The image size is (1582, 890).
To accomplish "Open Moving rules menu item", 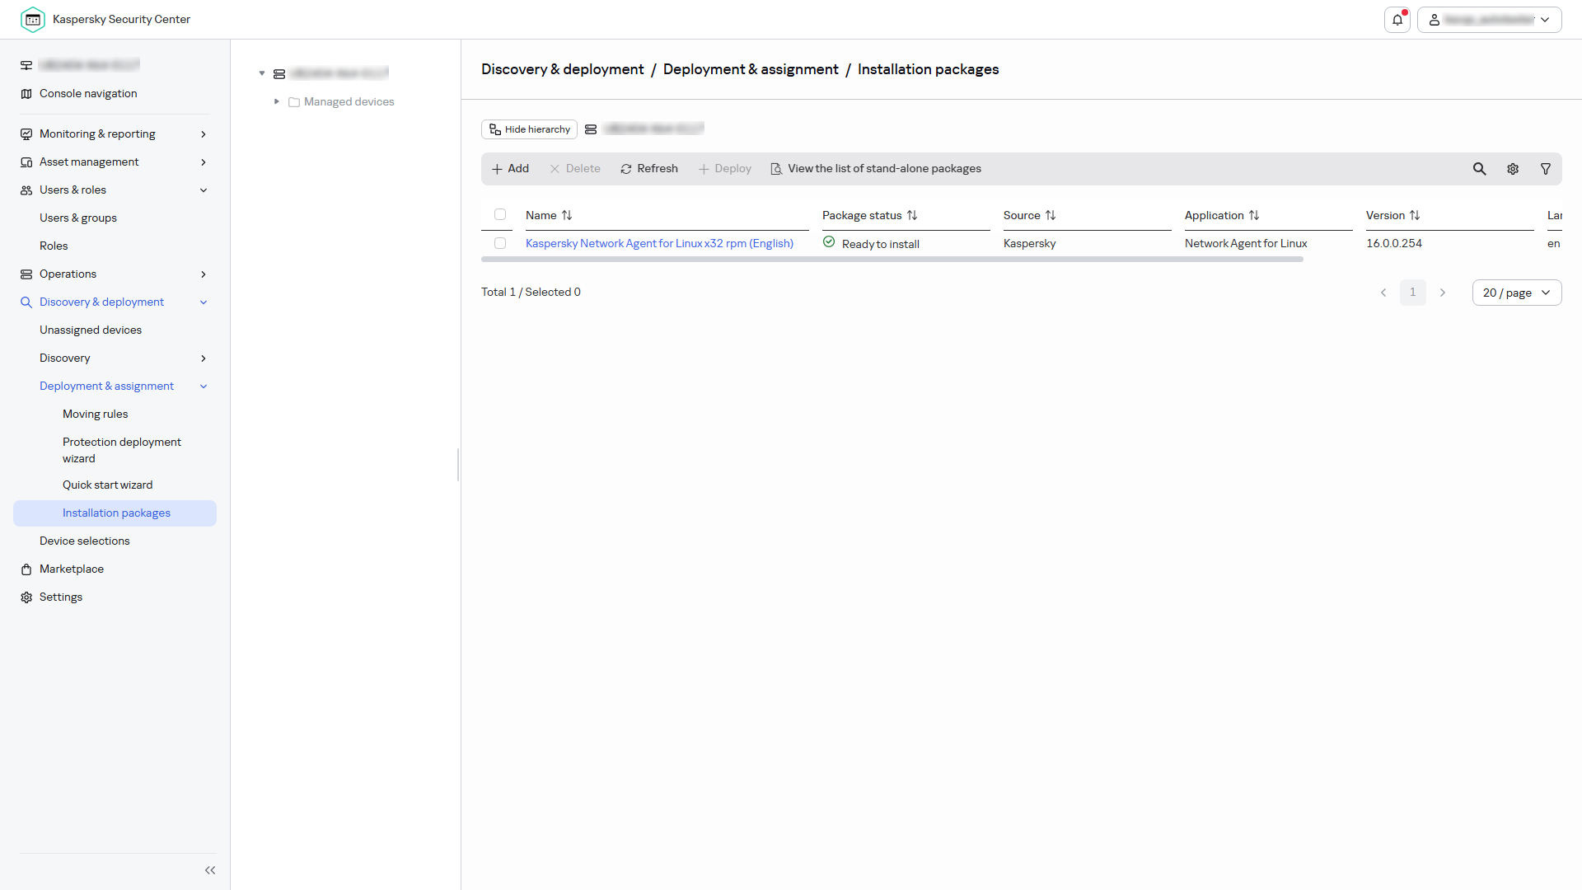I will [95, 414].
